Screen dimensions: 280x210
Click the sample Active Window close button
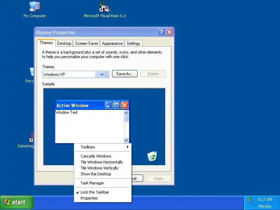coord(125,105)
